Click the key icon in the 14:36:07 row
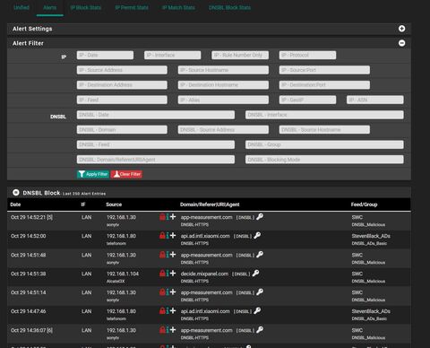Screen dimensions: 430x348 coord(260,330)
